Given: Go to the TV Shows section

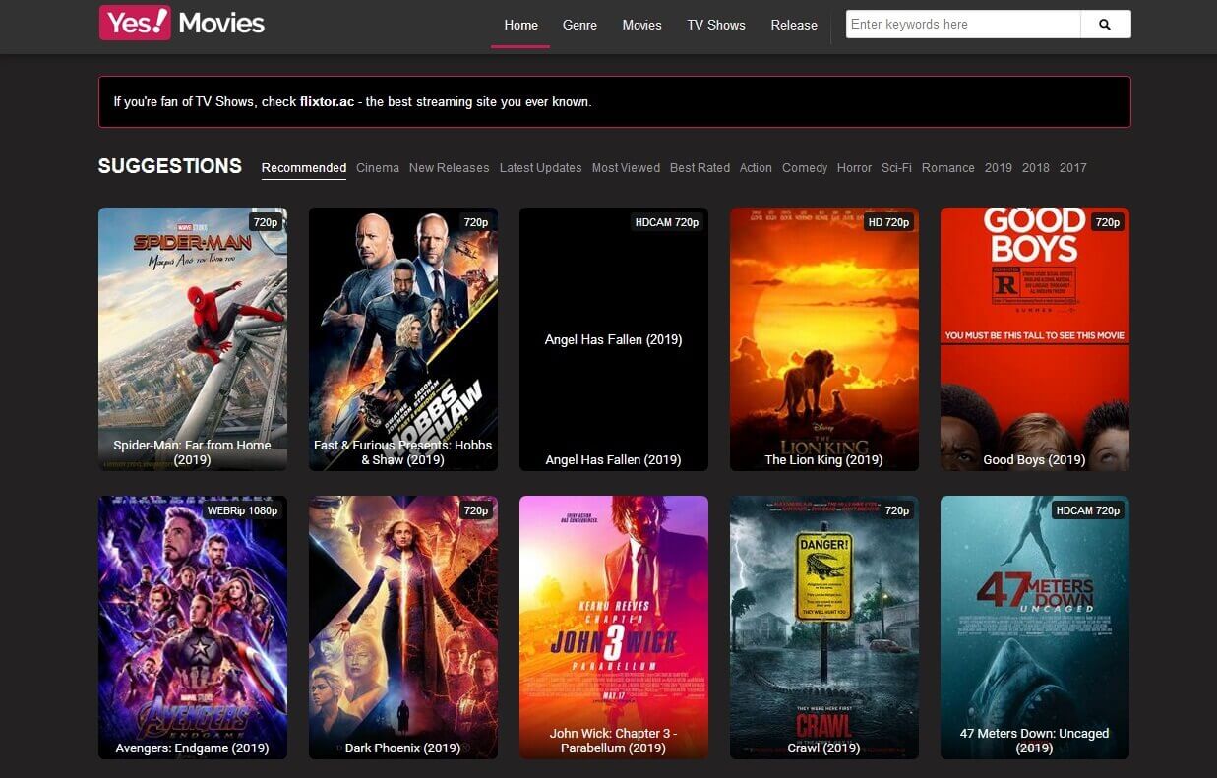Looking at the screenshot, I should (x=716, y=25).
